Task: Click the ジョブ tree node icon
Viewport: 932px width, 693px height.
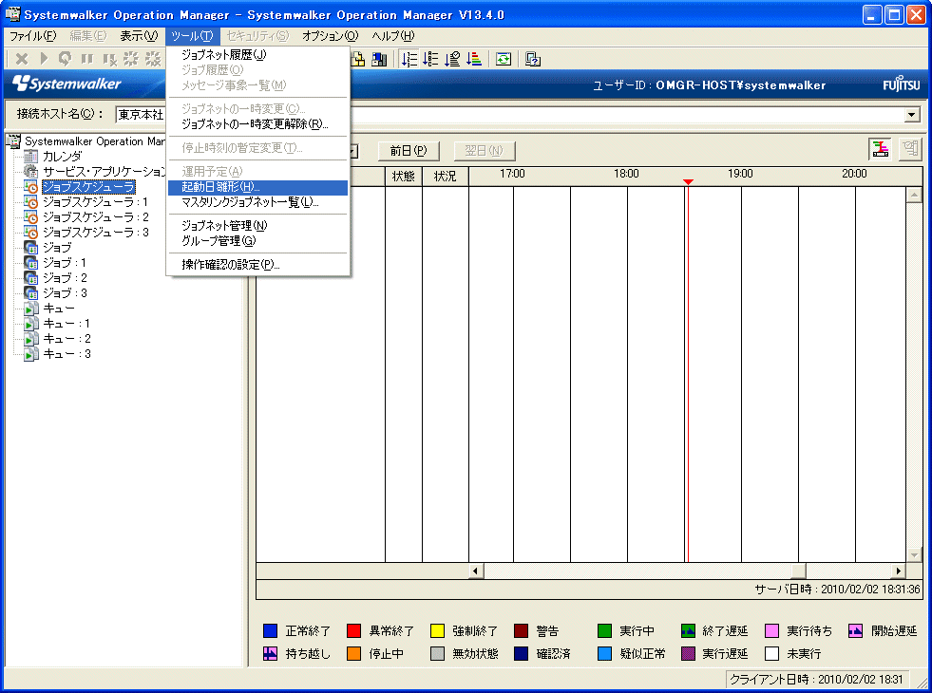Action: [x=31, y=248]
